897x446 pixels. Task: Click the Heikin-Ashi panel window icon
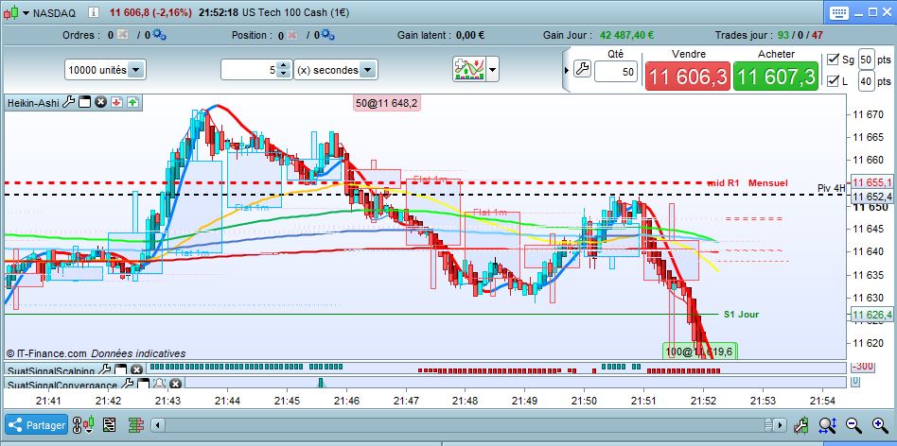84,103
